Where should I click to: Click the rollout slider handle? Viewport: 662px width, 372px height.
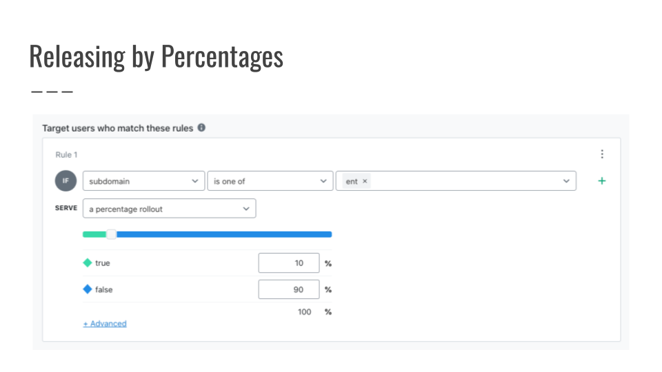(x=111, y=234)
